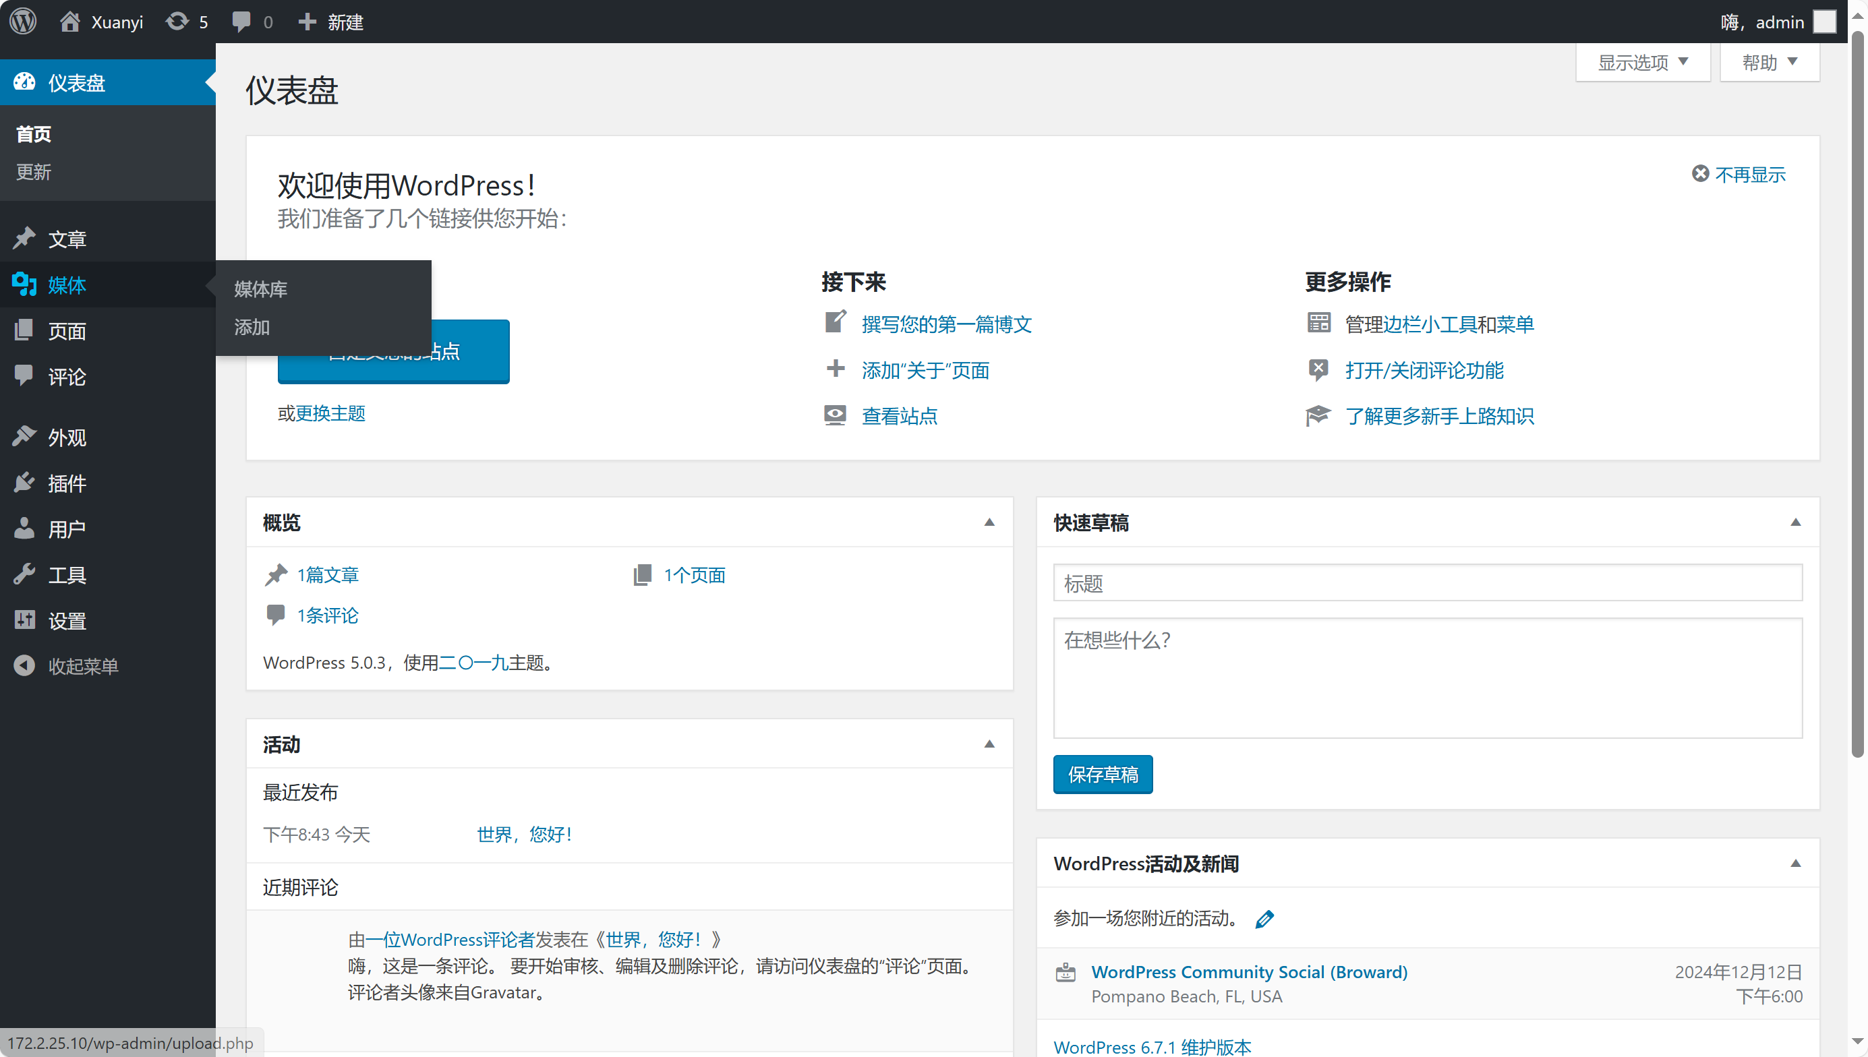
Task: Open the 插件 plugins menu
Action: point(67,483)
